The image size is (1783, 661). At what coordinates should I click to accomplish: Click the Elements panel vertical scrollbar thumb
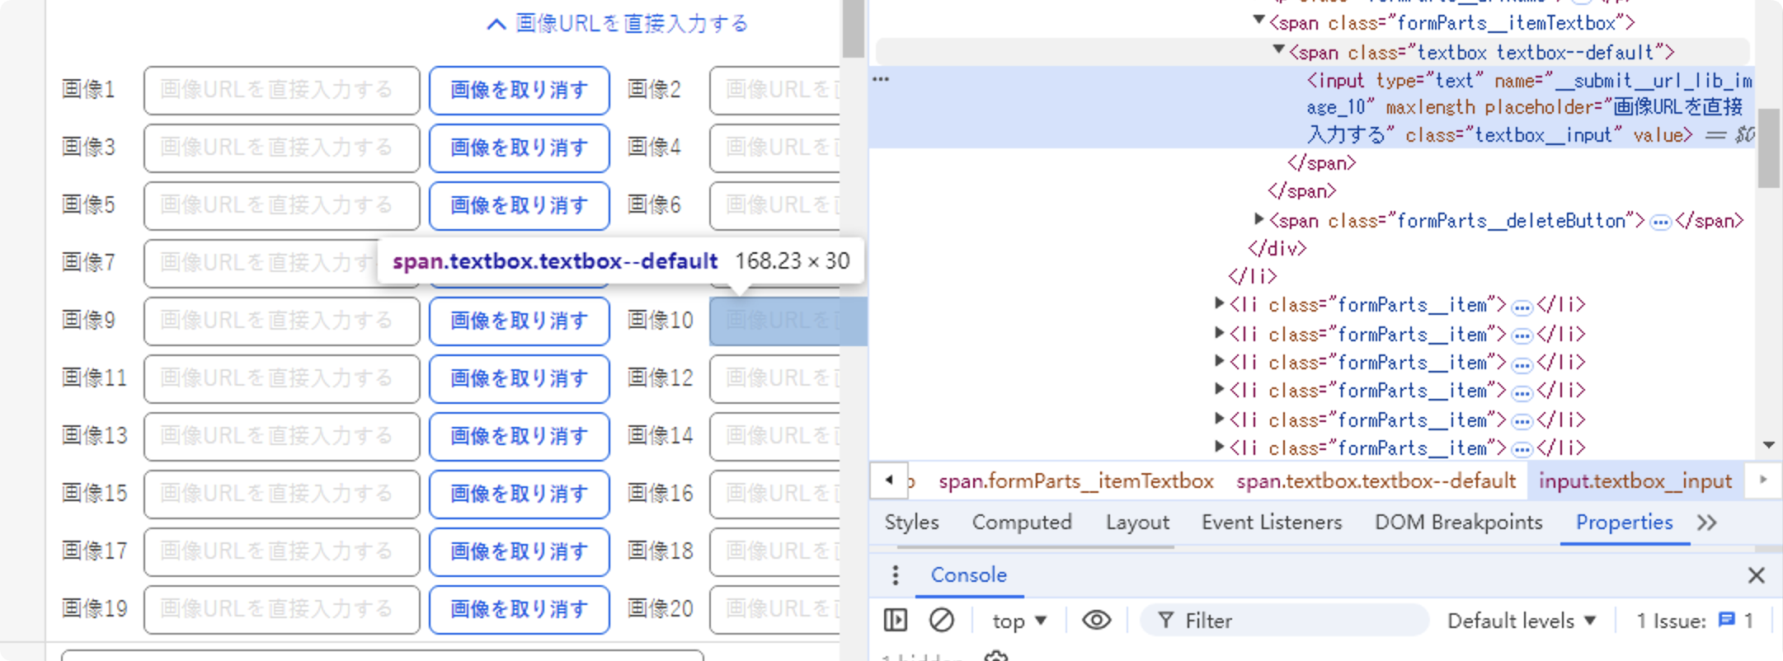tap(1768, 147)
